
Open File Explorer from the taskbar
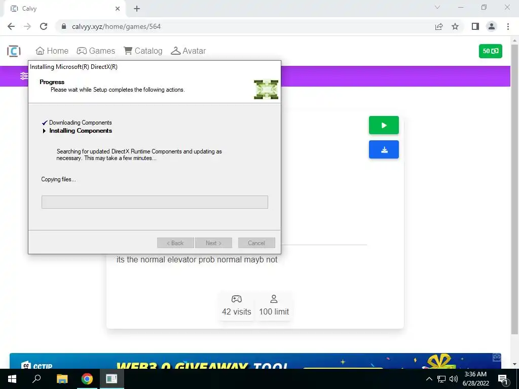click(x=62, y=379)
